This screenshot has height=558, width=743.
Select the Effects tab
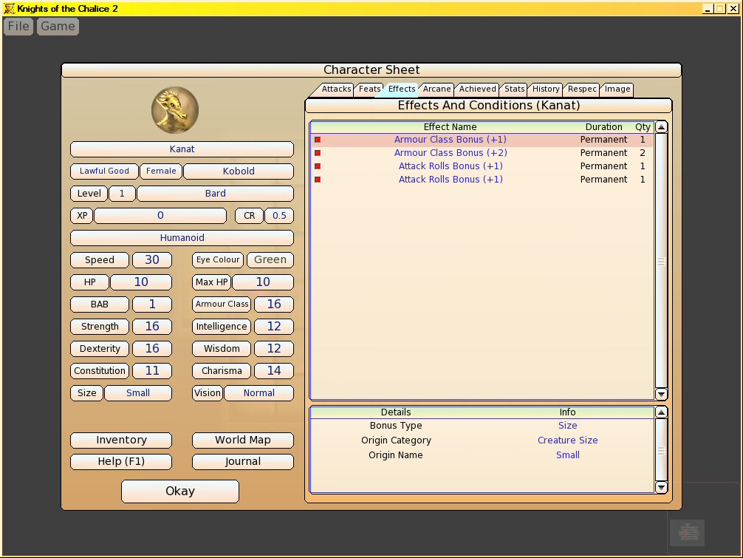click(x=401, y=89)
